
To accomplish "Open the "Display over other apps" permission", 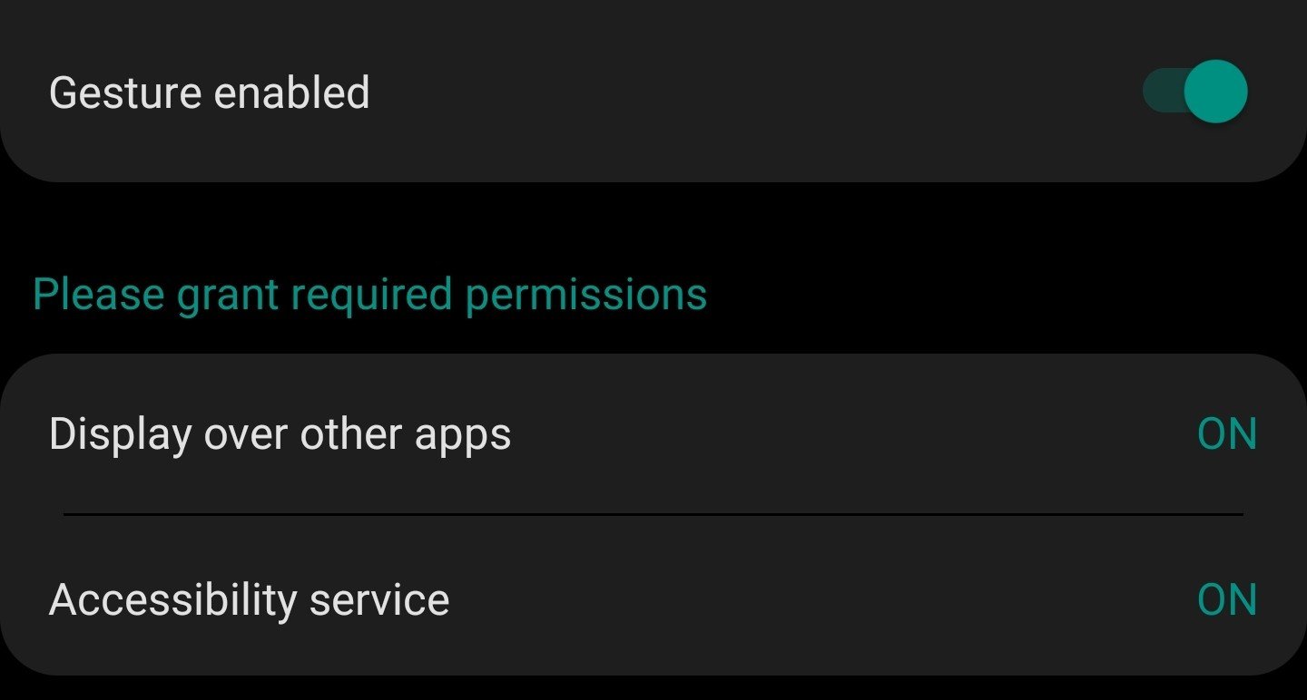I will tap(280, 434).
